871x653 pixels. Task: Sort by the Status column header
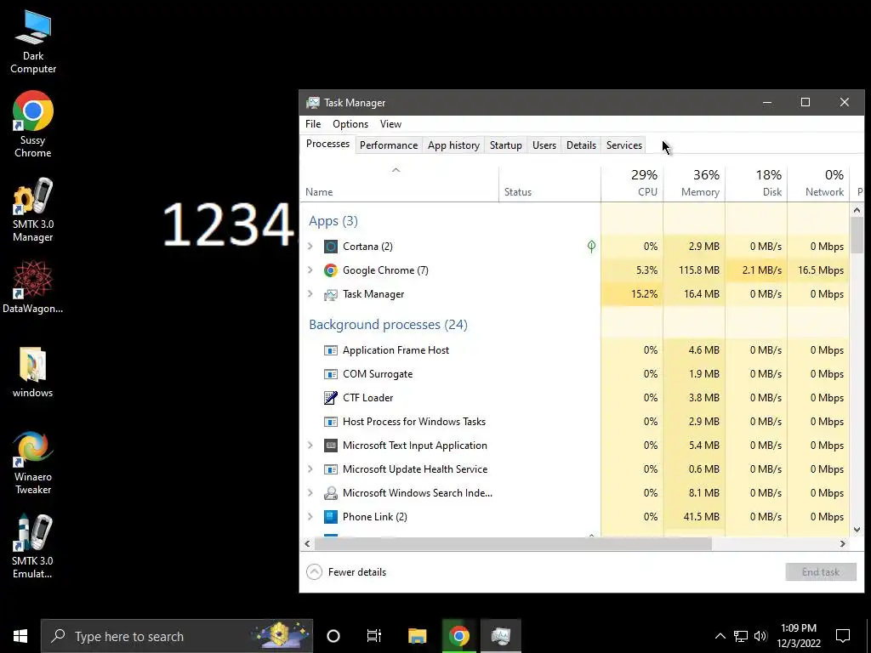(x=550, y=184)
